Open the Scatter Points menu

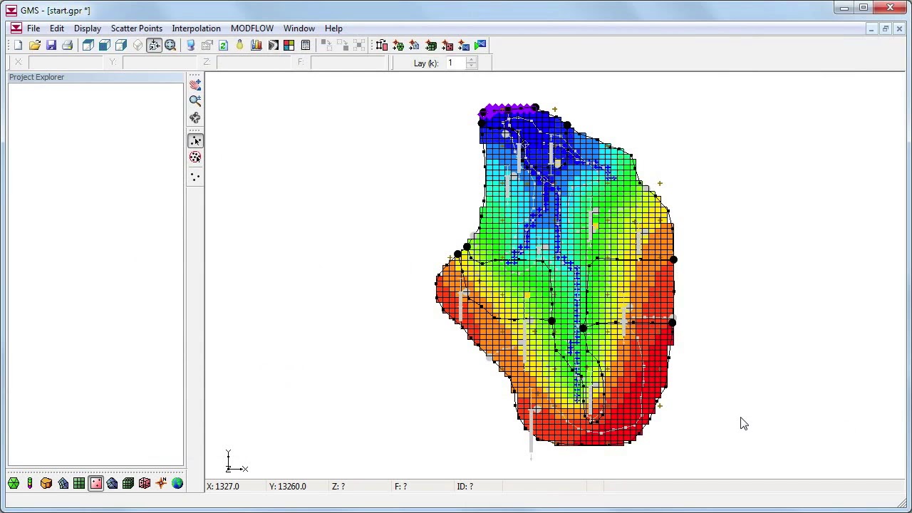[137, 28]
